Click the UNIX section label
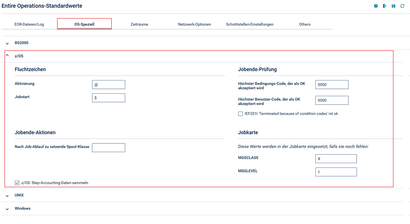410x224 pixels. point(19,195)
